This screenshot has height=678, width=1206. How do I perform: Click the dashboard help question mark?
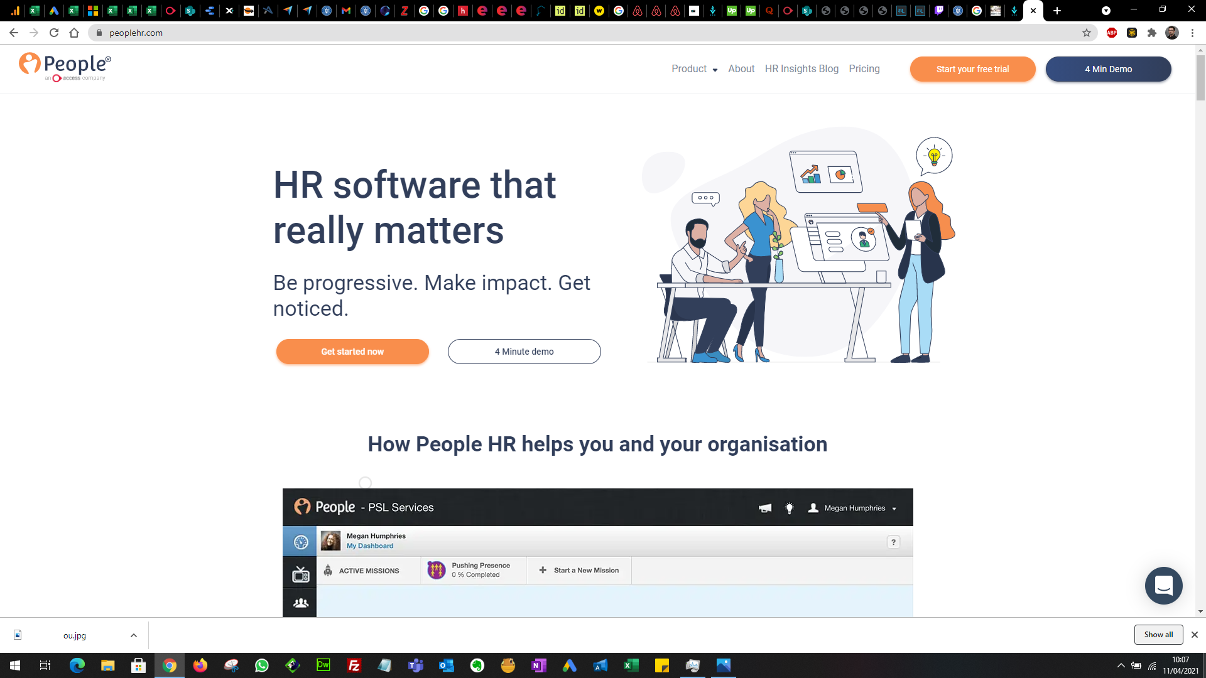coord(893,542)
